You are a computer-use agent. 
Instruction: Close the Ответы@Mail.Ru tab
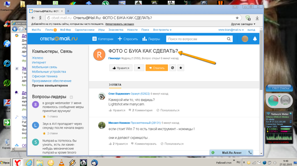(x=62, y=11)
